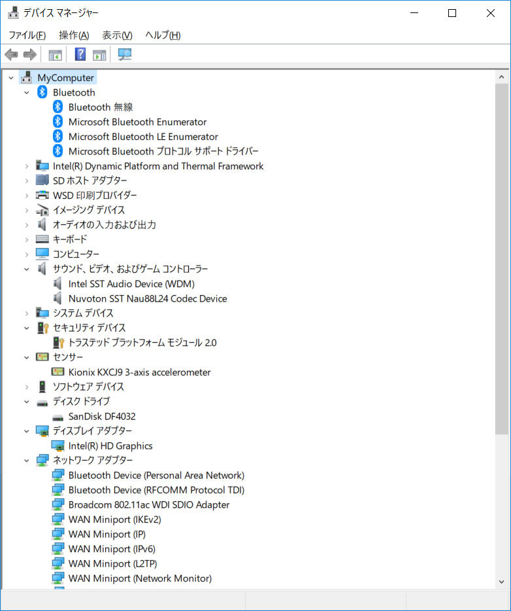Click the キーボード keyboard icon
511x611 pixels.
pyautogui.click(x=42, y=239)
